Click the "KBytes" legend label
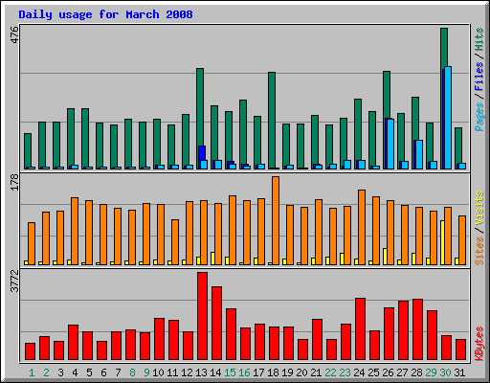490x383 pixels. [479, 344]
